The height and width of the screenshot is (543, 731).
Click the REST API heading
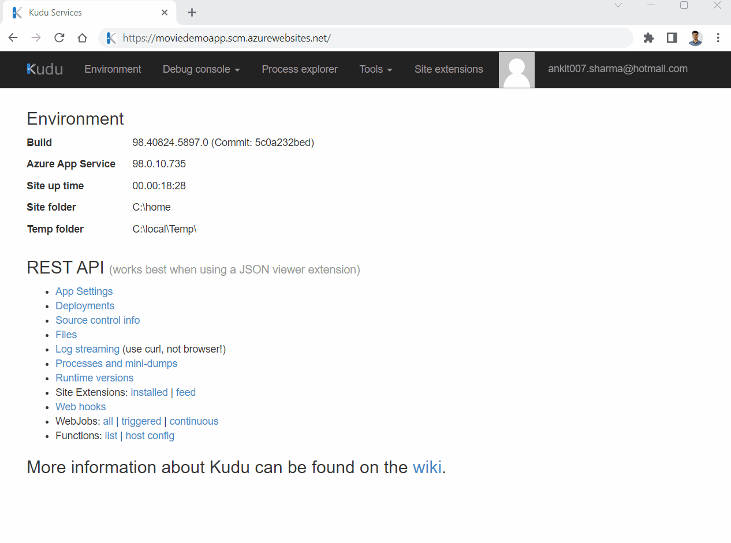click(x=65, y=268)
